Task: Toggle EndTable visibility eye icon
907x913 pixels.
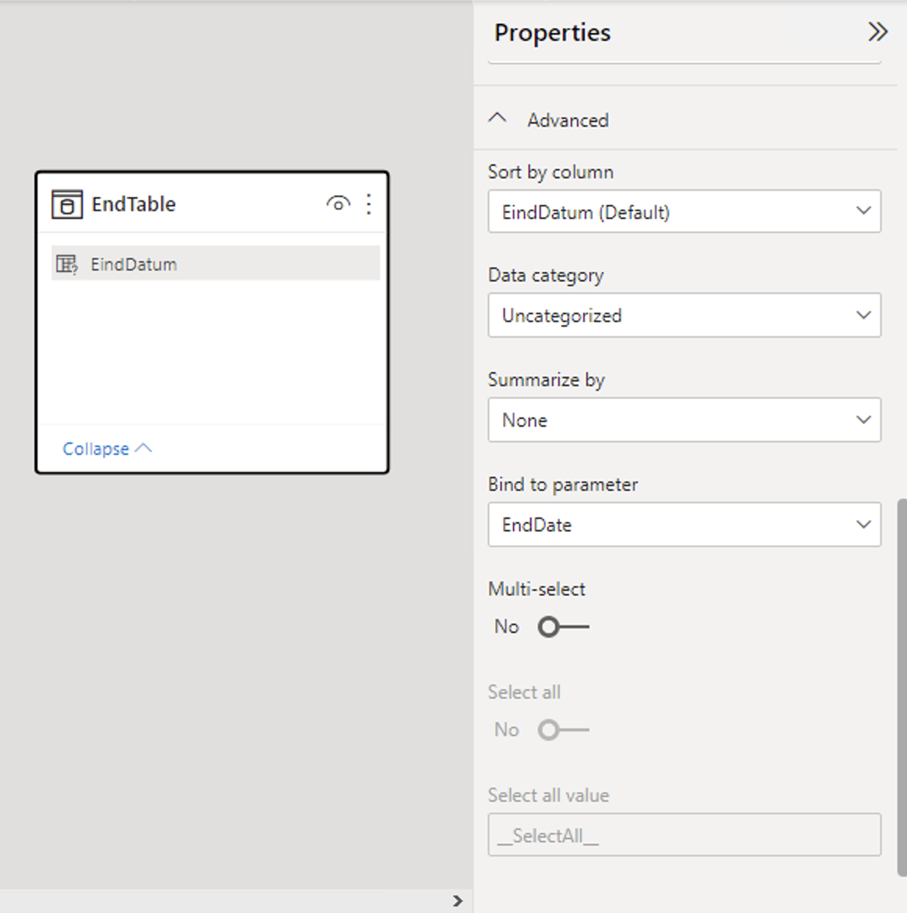Action: (x=338, y=204)
